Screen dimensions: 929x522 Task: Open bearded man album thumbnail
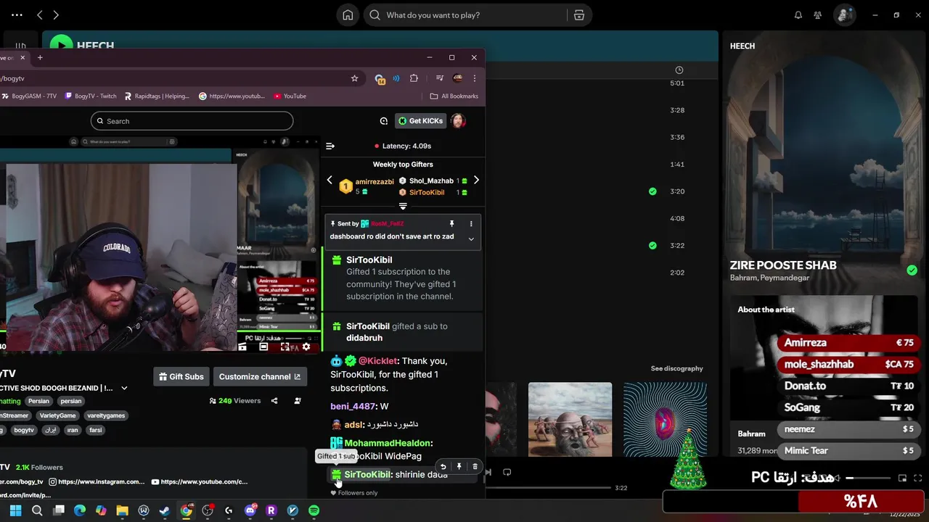(570, 420)
